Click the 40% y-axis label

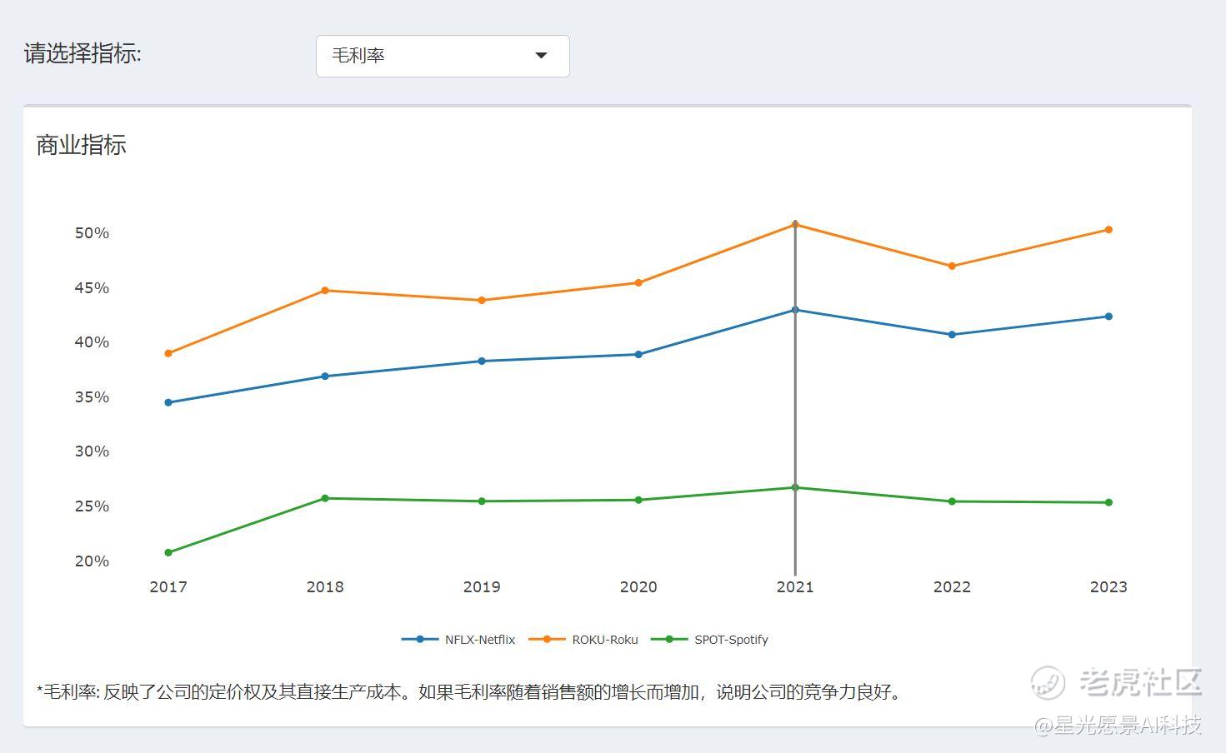(x=92, y=342)
